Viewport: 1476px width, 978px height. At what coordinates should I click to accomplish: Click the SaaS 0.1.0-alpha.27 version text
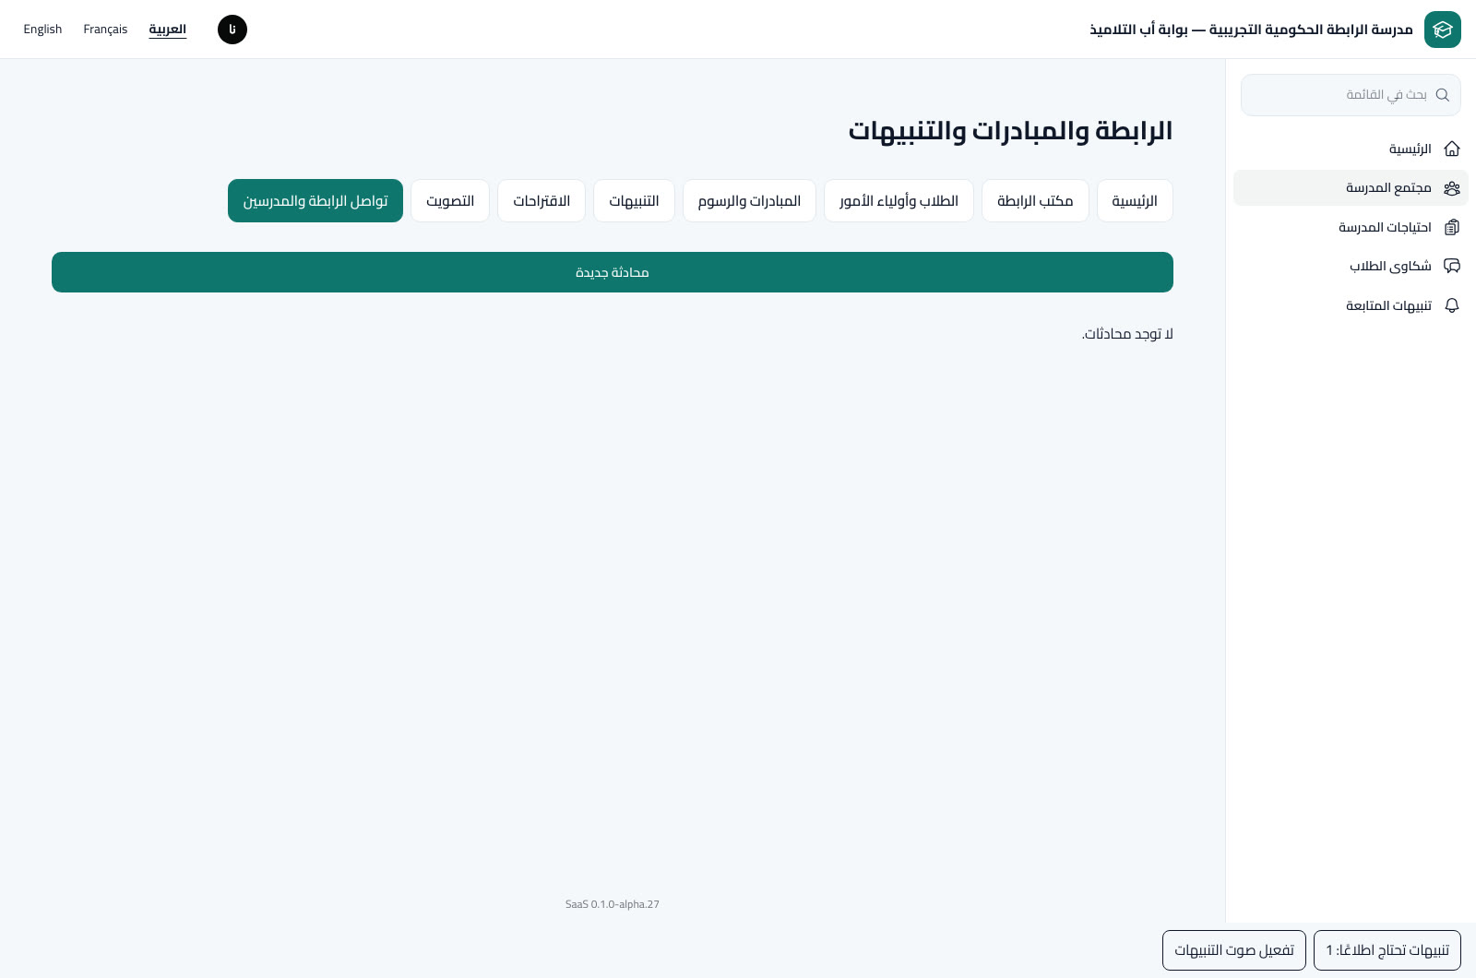613,904
